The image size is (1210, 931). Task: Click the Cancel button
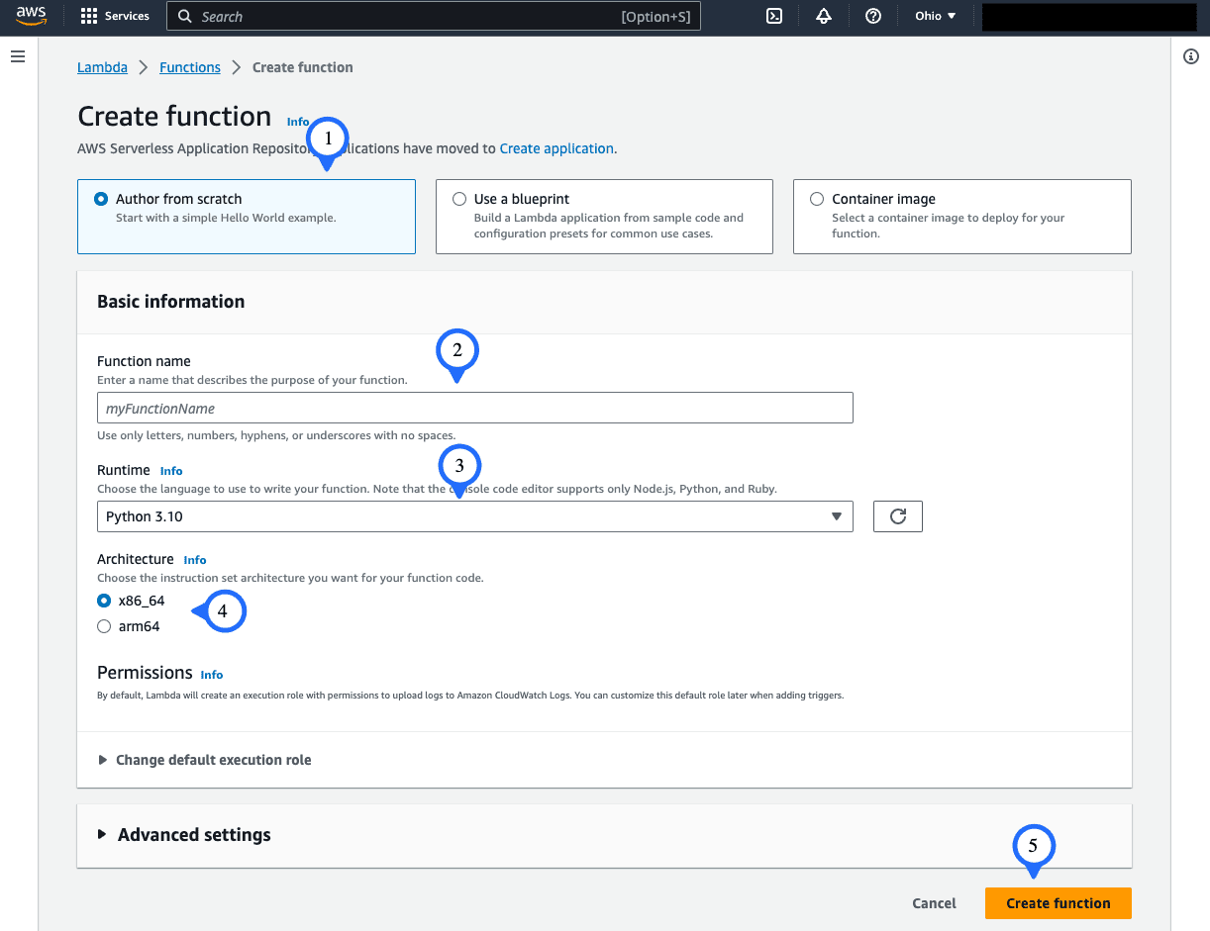[935, 903]
